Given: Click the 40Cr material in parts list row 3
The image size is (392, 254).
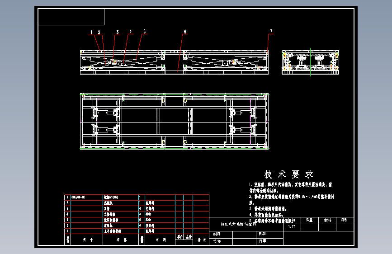Looking at the screenshot, I should 148,220.
